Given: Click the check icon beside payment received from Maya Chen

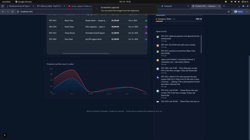Looking at the screenshot, I should (x=158, y=52).
